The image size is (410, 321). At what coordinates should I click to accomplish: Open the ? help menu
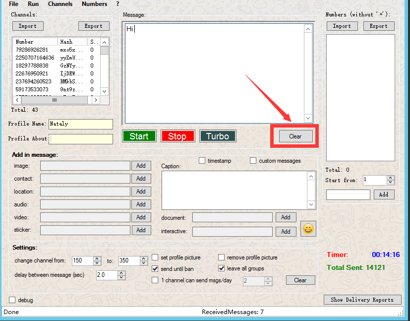click(x=117, y=4)
